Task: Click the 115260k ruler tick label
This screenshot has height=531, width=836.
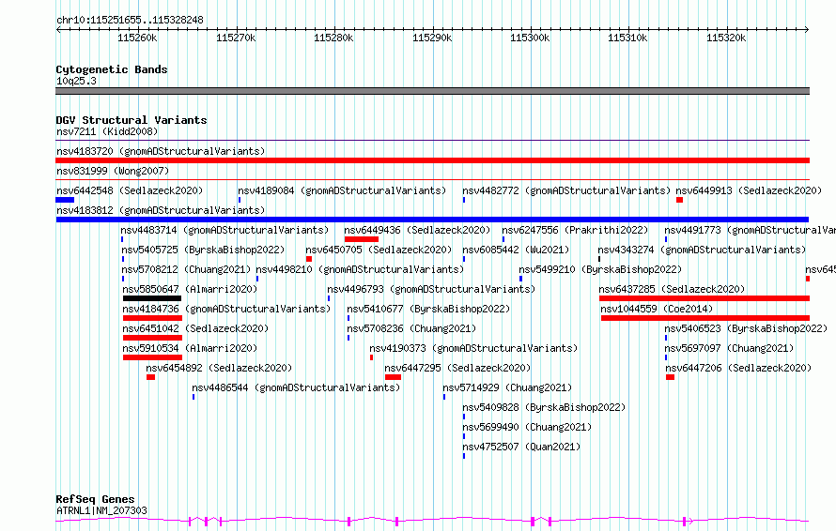Action: click(x=137, y=38)
